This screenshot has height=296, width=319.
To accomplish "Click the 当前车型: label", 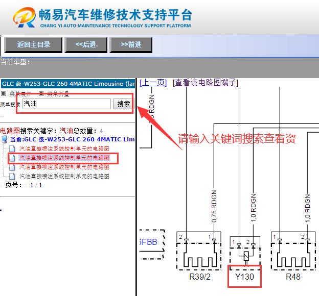I will 15,62.
